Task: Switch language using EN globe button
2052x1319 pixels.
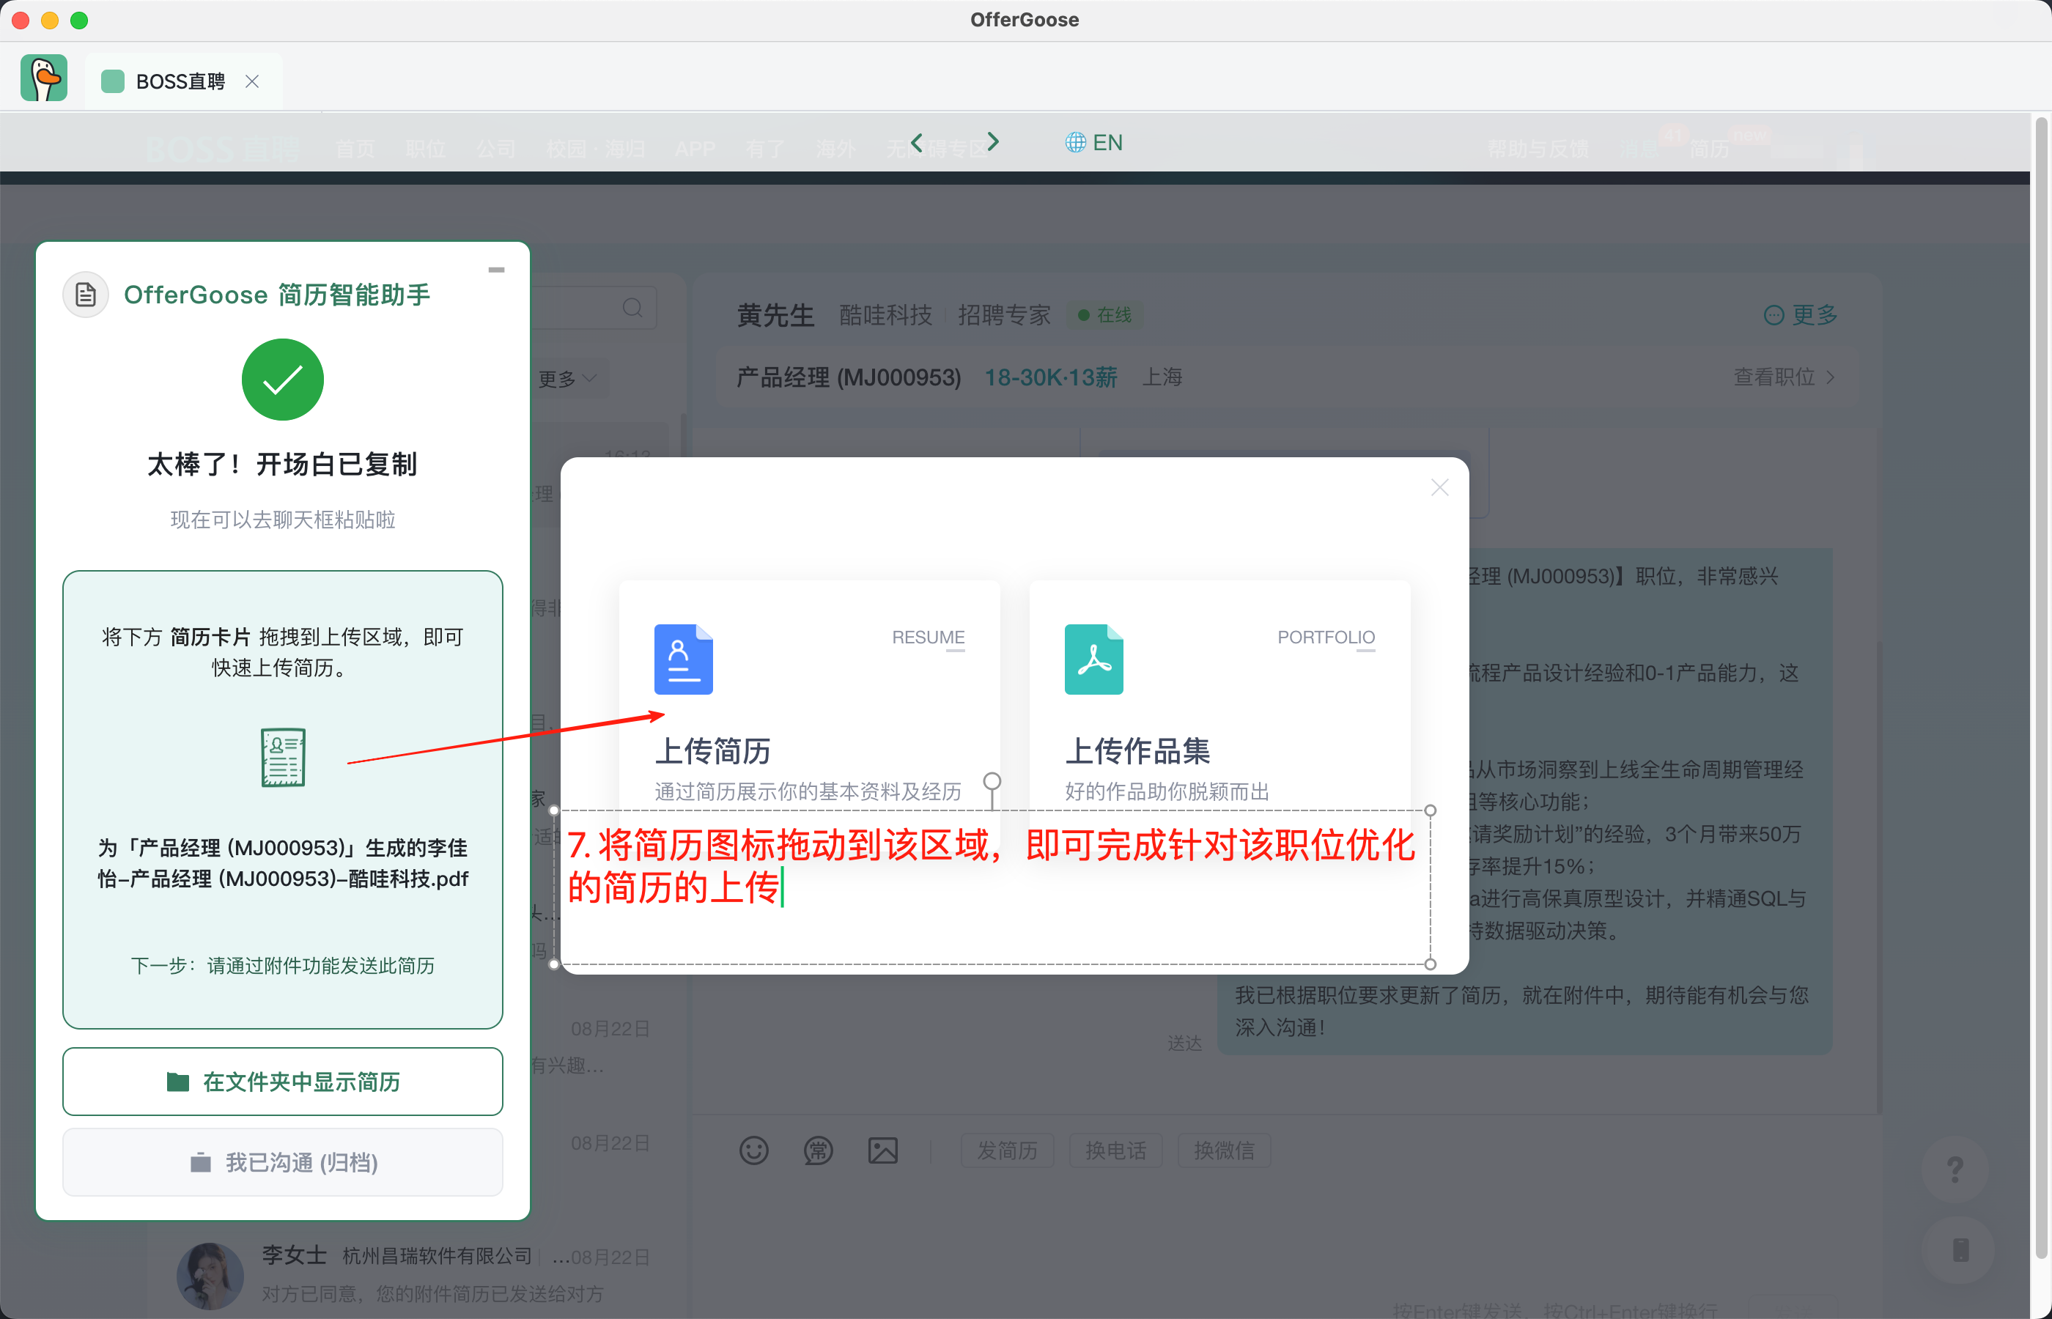Action: click(1093, 142)
